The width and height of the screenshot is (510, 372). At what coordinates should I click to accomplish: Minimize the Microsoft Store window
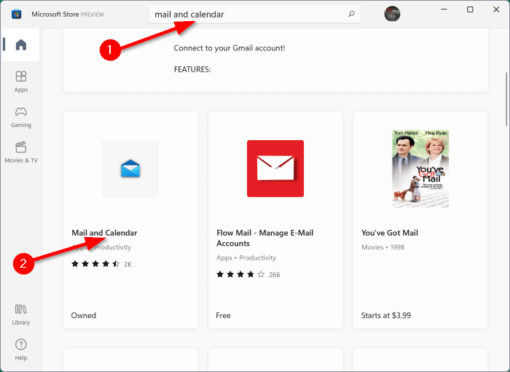click(444, 9)
